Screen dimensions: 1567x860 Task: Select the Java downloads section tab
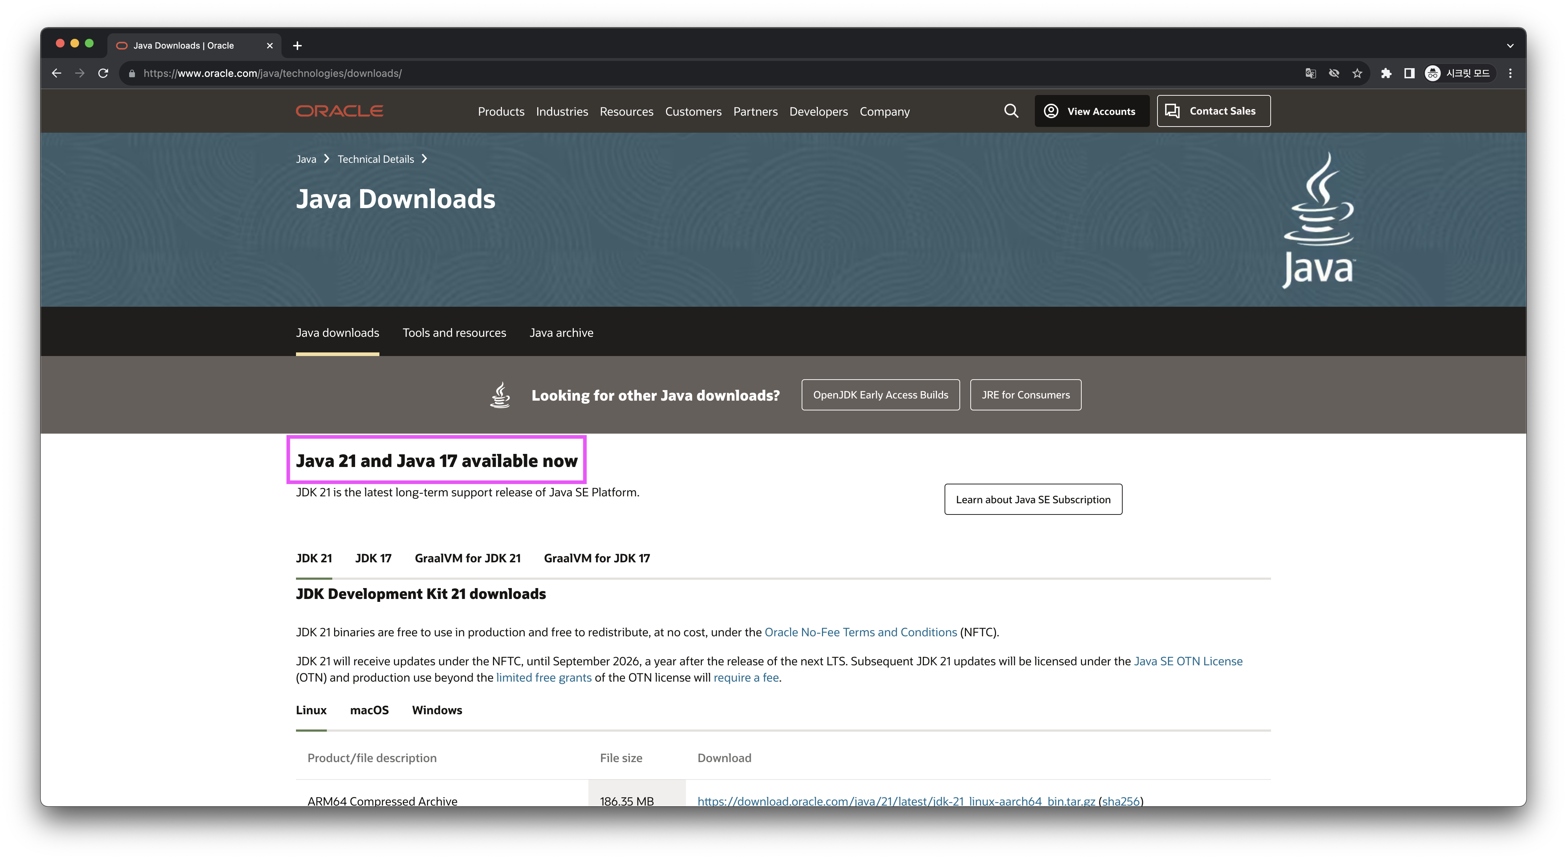click(x=337, y=333)
